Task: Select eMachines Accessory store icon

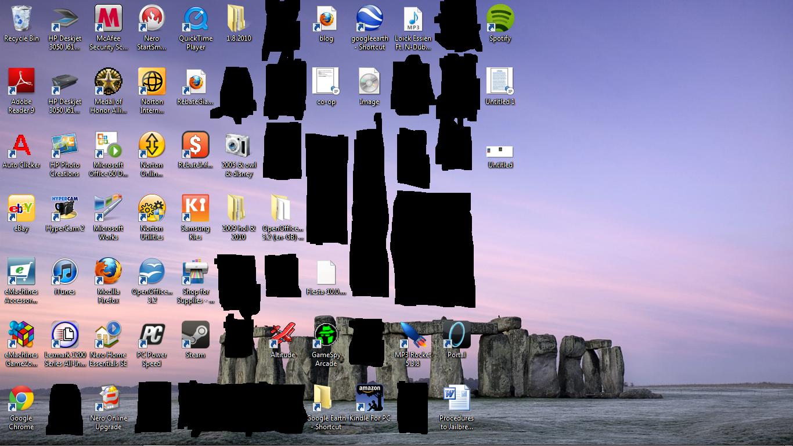Action: (21, 272)
